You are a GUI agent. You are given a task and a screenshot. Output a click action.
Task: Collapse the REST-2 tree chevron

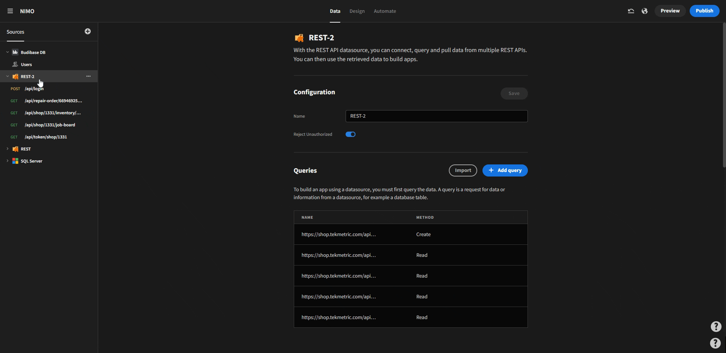point(7,76)
